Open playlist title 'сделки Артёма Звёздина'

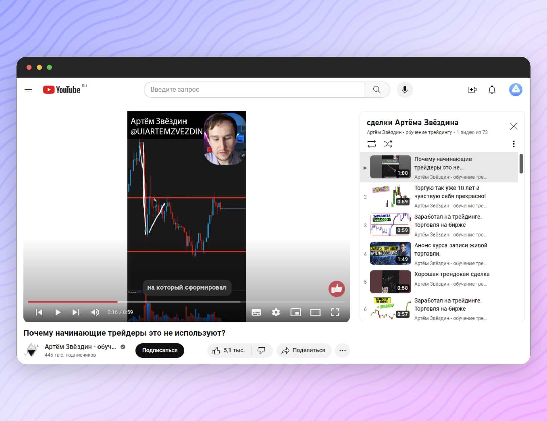tap(412, 123)
